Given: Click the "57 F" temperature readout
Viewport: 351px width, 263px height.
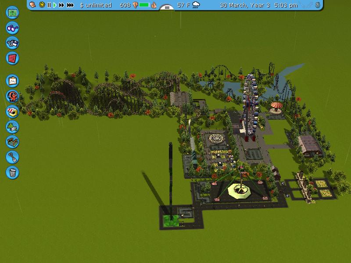Looking at the screenshot, I should 183,5.
